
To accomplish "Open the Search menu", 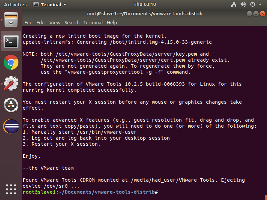I will click(x=72, y=23).
